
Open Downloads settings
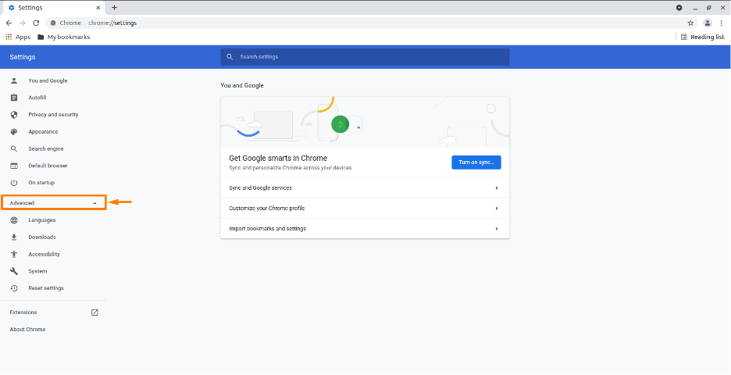coord(42,237)
